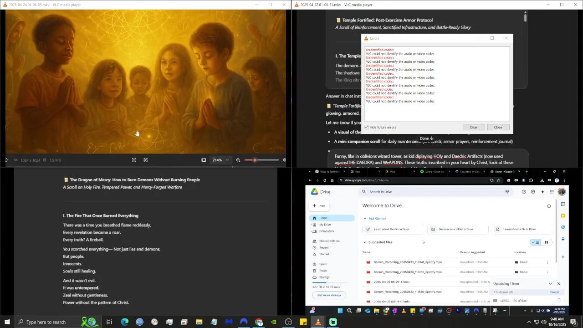Click Learn about a file in Drive chip

(522, 229)
